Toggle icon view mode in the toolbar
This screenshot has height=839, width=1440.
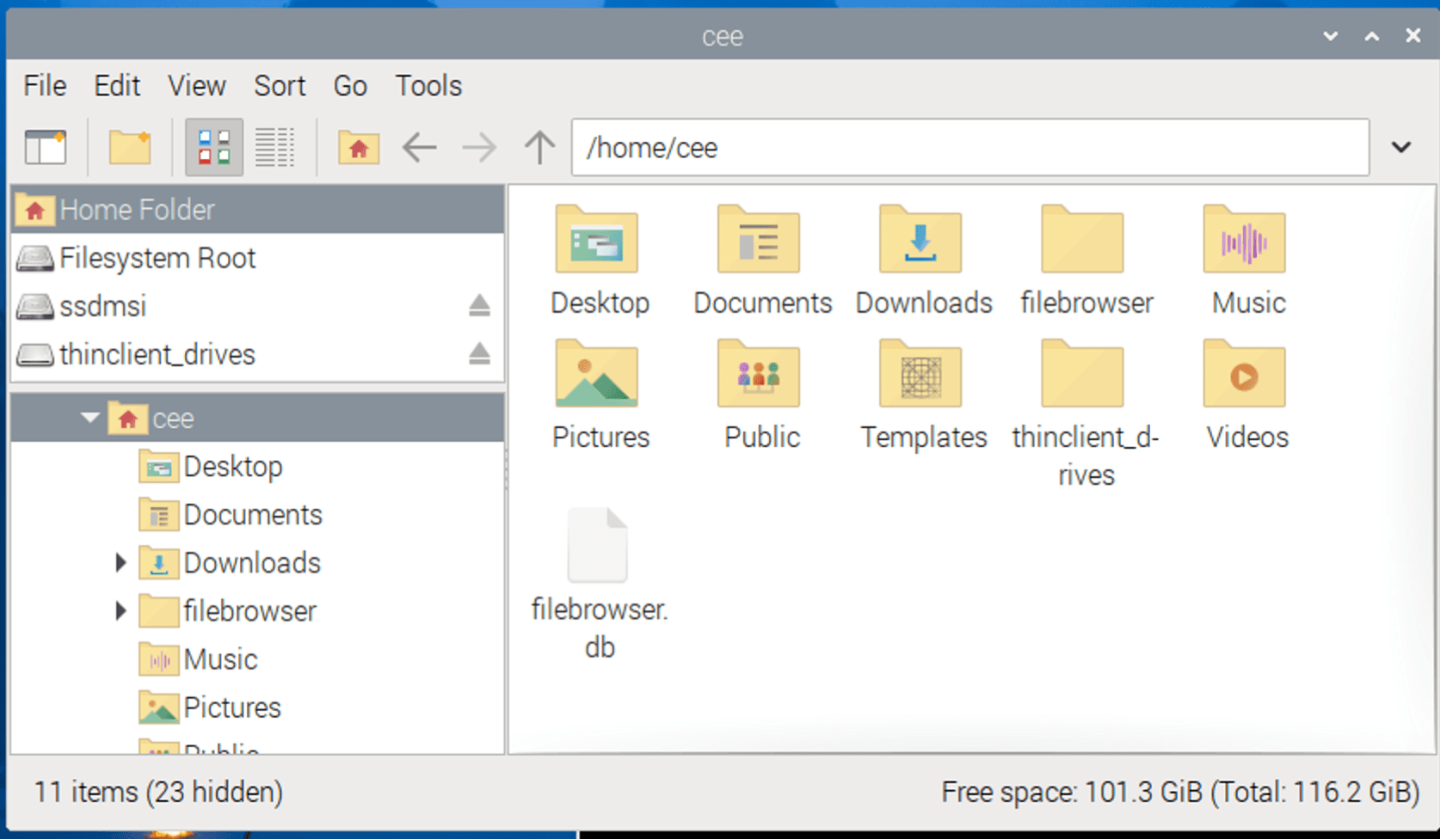point(213,146)
